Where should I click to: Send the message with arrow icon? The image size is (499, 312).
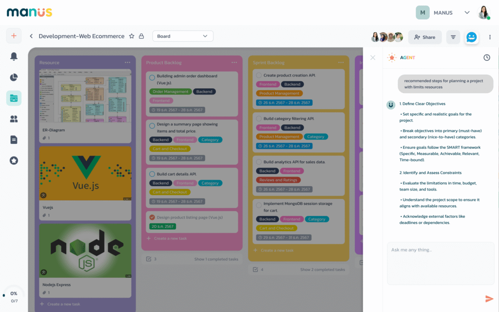[489, 299]
